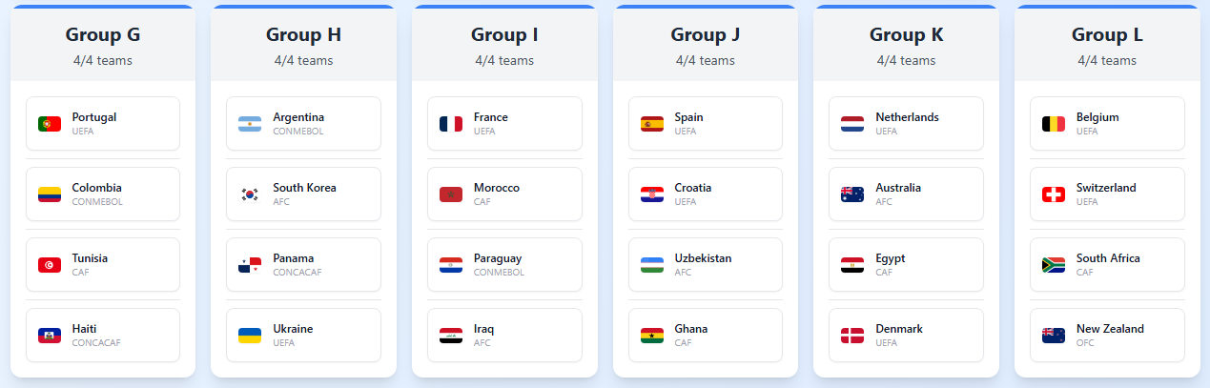Viewport: 1210px width, 388px height.
Task: Click the Uzbekistan team name
Action: (x=703, y=258)
